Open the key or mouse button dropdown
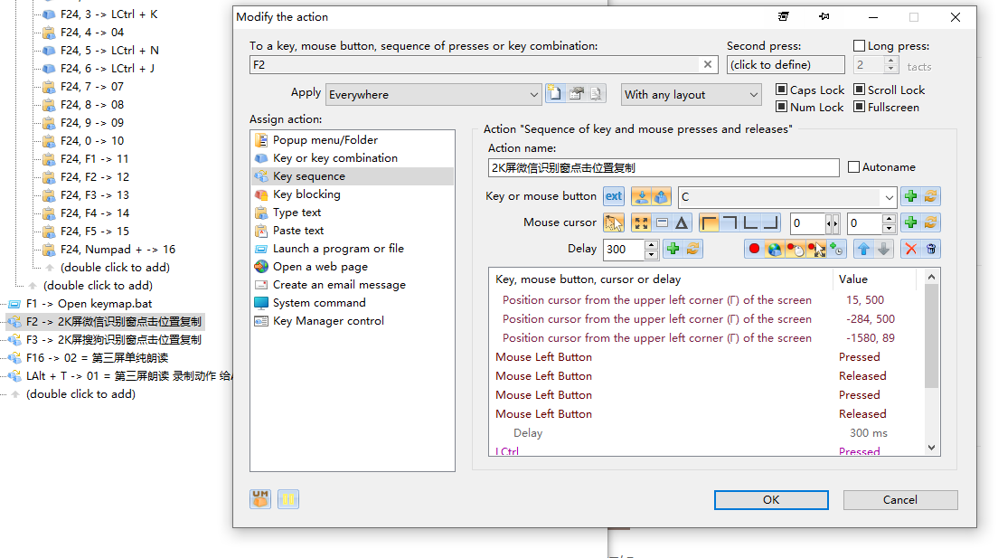Viewport: 998px width, 558px height. (x=890, y=197)
